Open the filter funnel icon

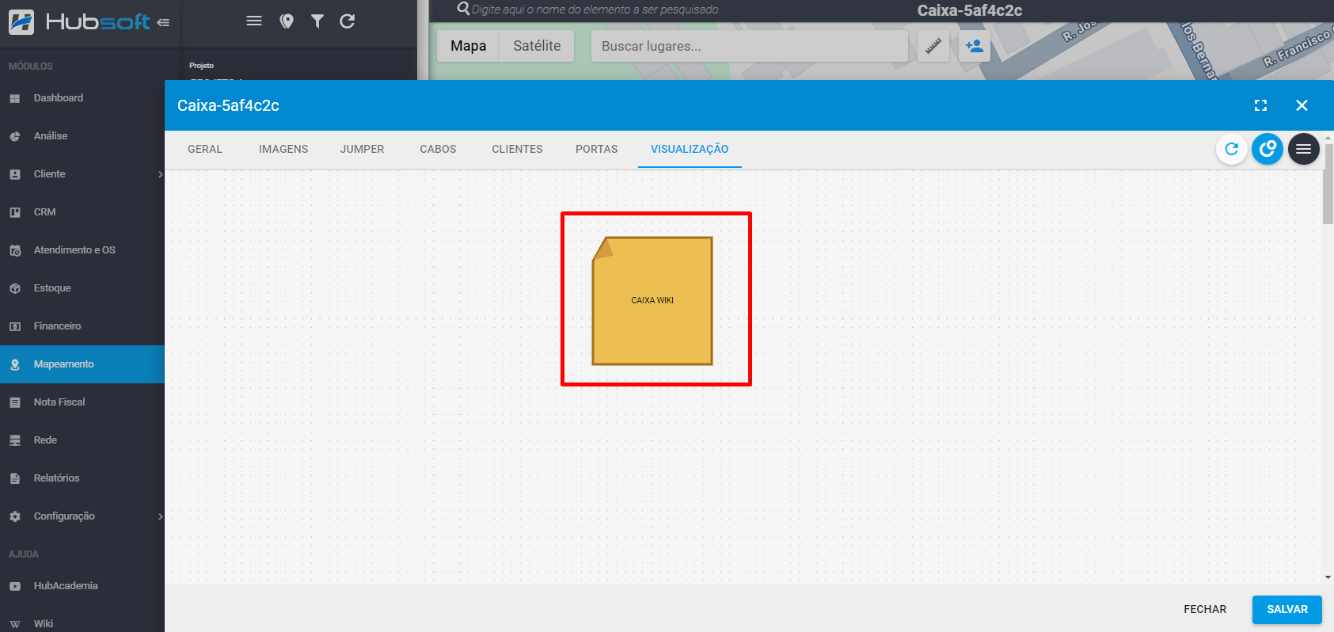pyautogui.click(x=317, y=21)
